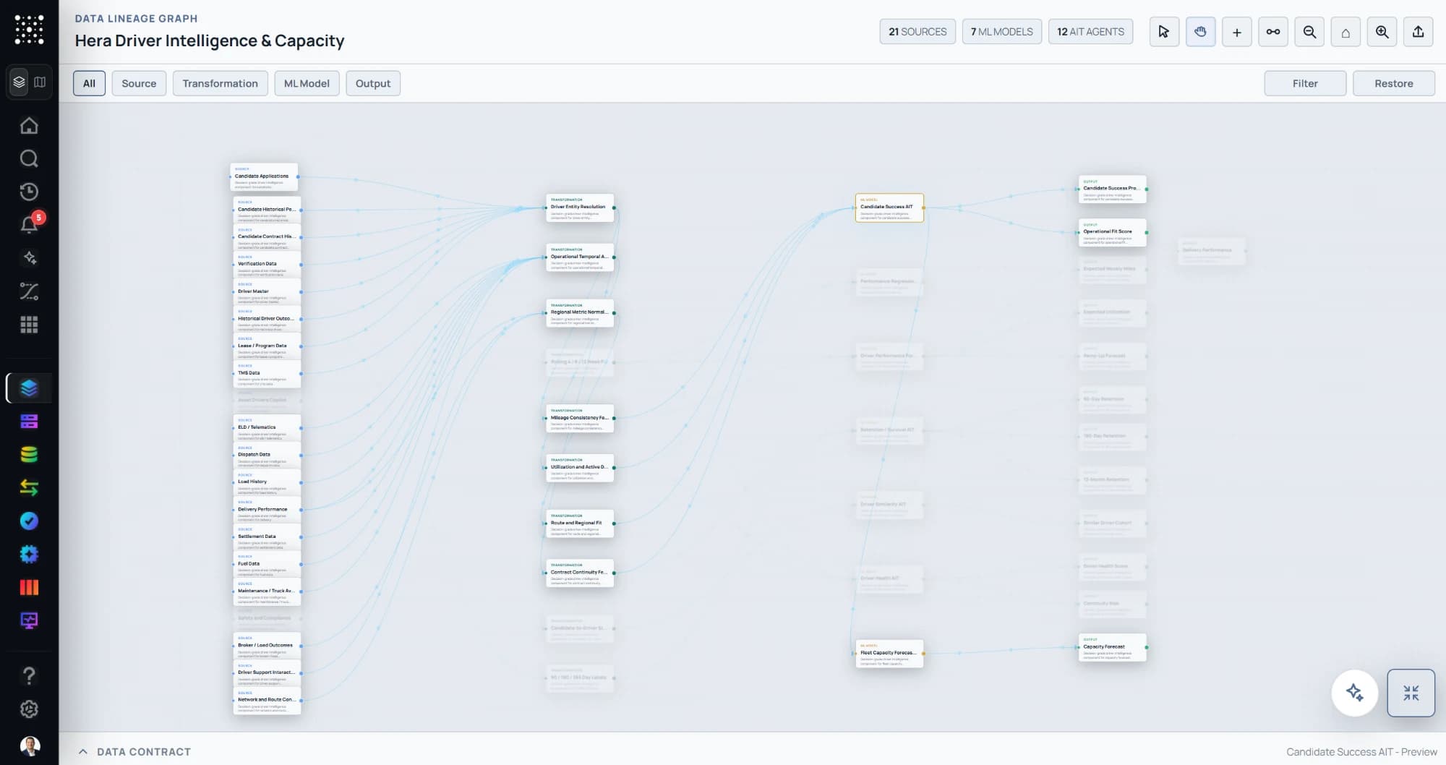
Task: Open the Home icon in sidebar
Action: click(29, 126)
